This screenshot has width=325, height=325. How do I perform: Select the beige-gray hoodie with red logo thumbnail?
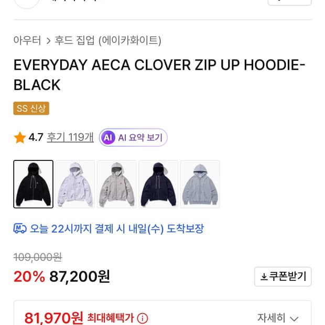[x=117, y=184]
